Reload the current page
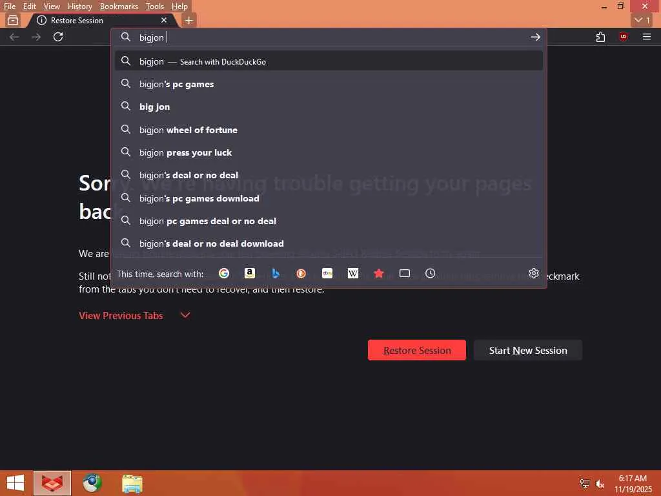The height and width of the screenshot is (496, 661). pyautogui.click(x=58, y=37)
